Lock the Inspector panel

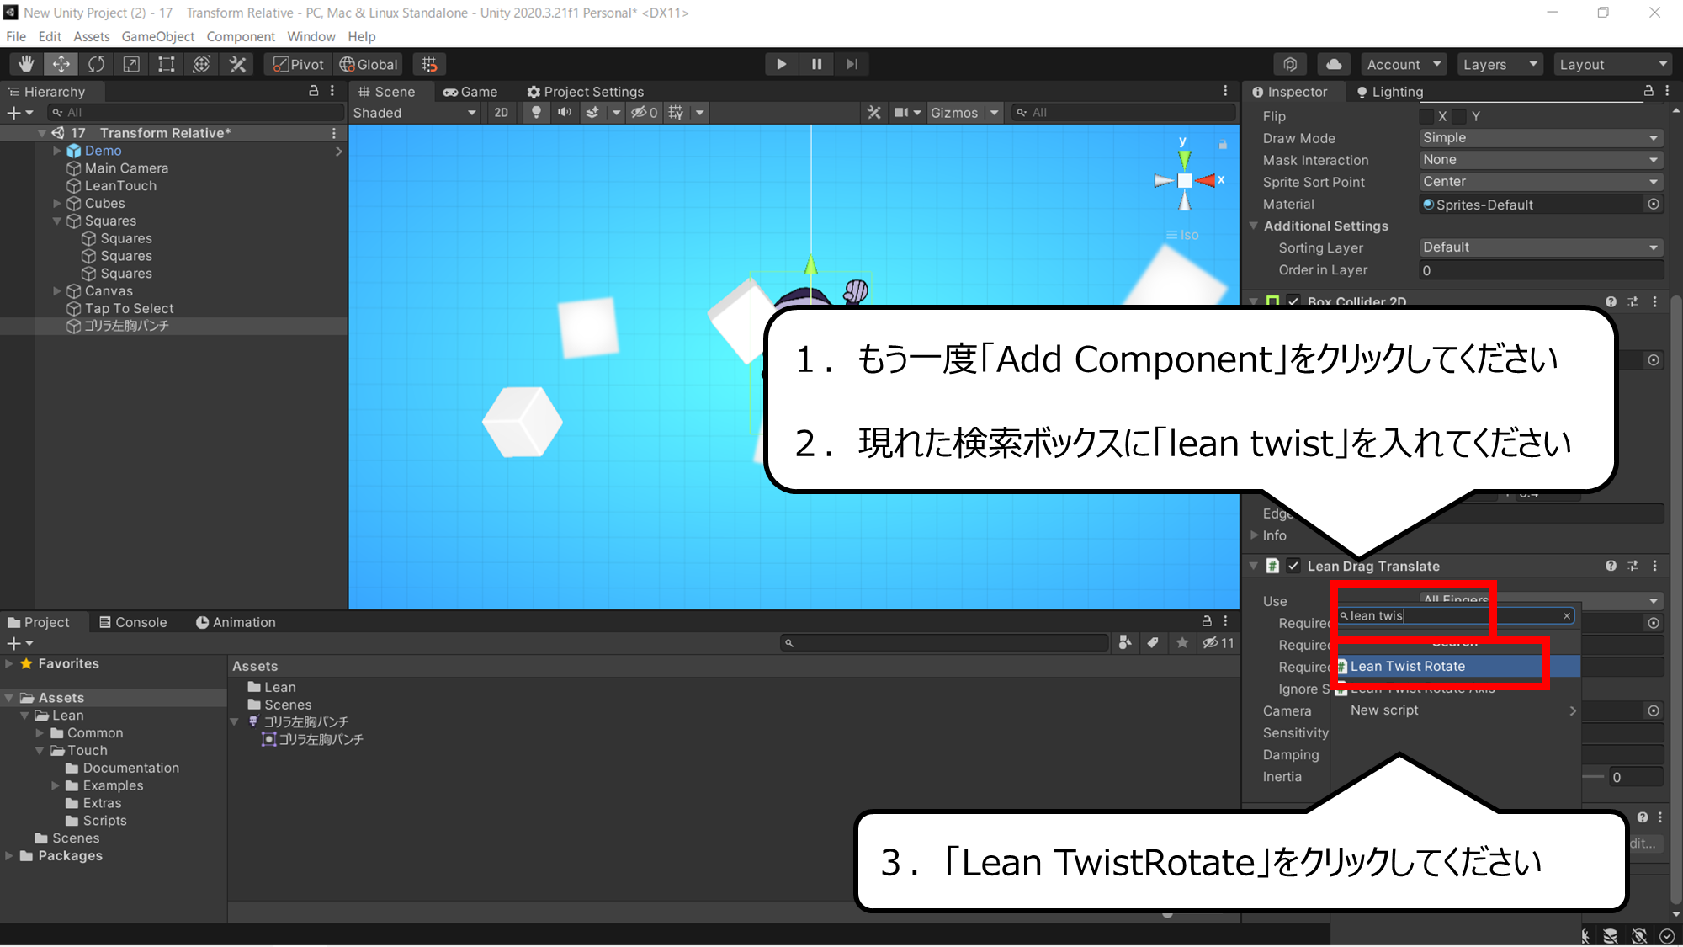point(1648,91)
